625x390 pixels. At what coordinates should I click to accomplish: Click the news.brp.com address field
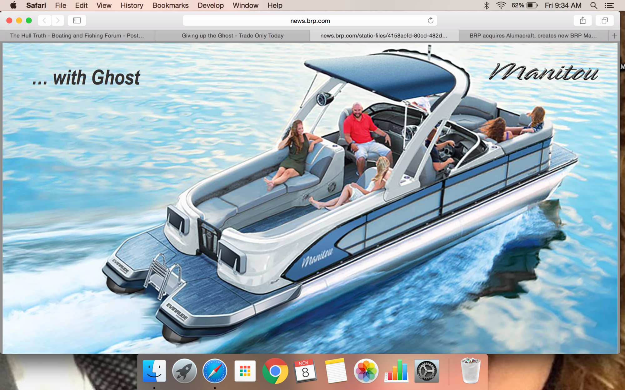310,21
